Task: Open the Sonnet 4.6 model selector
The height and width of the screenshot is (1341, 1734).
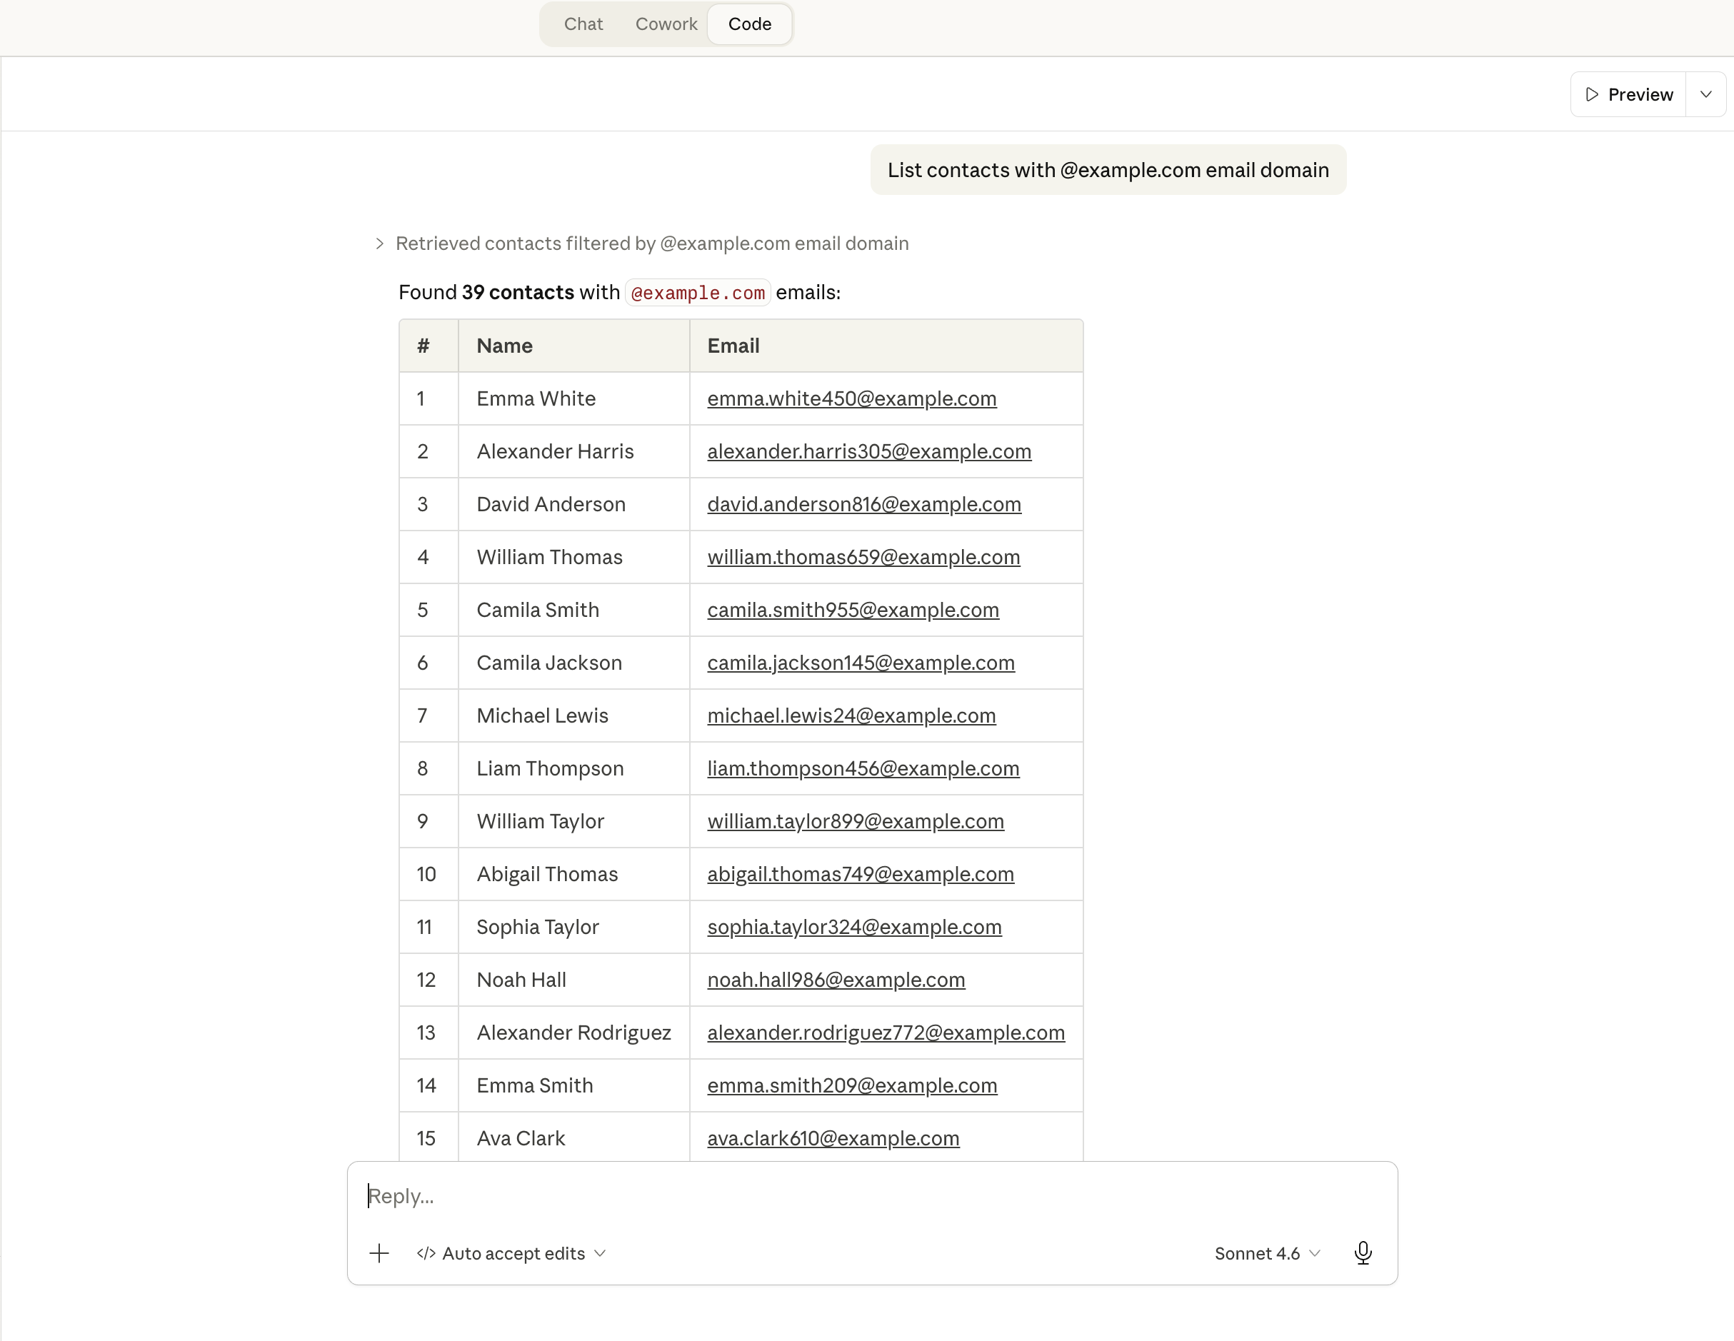Action: pos(1267,1253)
